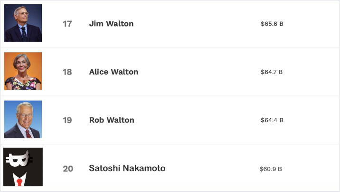Viewport: 340px width, 192px height.
Task: Select the $60.9 B net worth value
Action: tap(271, 169)
